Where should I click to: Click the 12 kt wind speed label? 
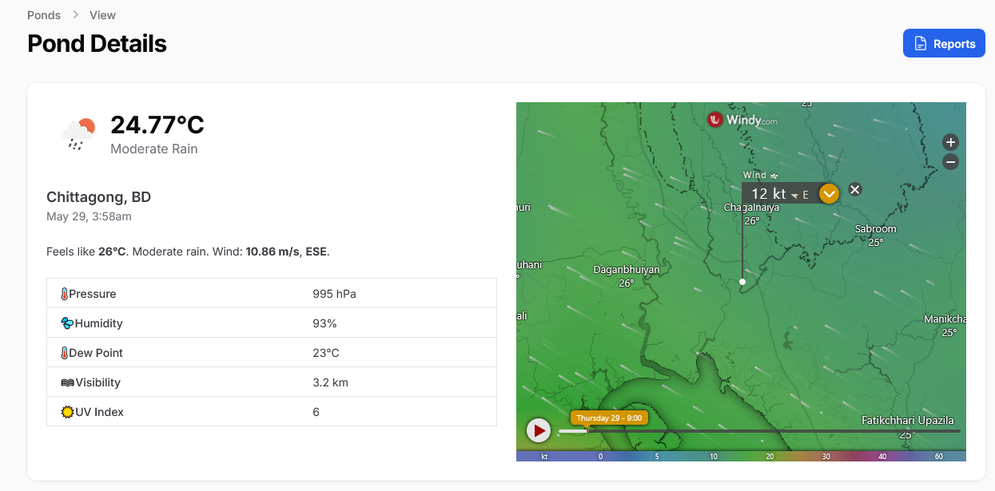tap(769, 193)
